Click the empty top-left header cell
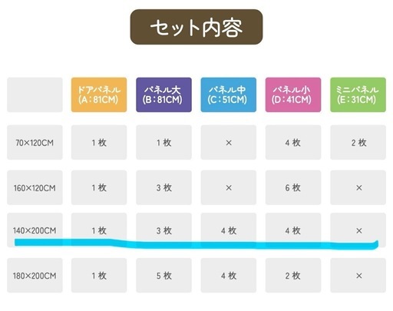The image size is (393, 311). (x=35, y=94)
